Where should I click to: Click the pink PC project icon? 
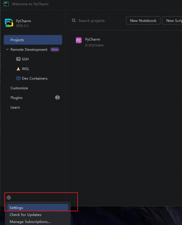pyautogui.click(x=78, y=40)
